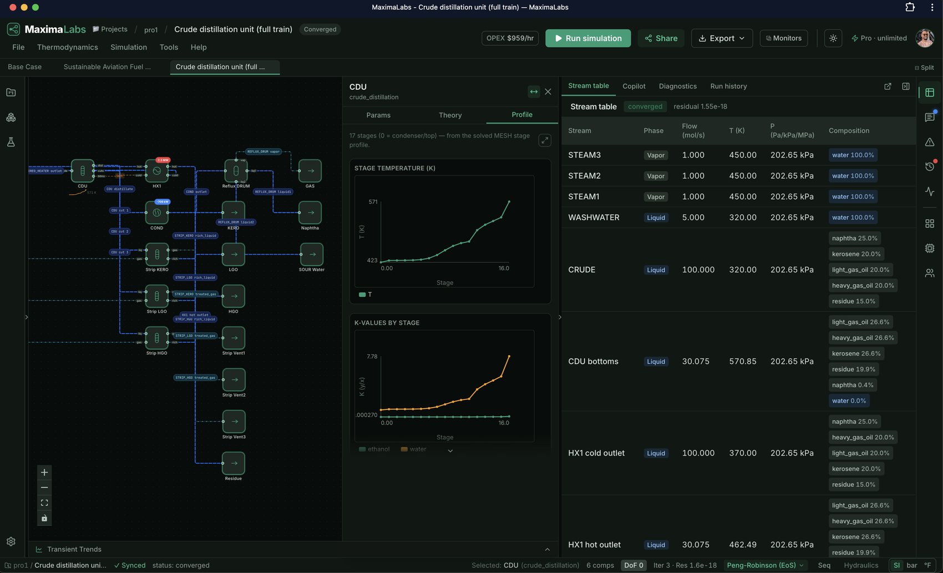Click Run simulation

pos(588,38)
